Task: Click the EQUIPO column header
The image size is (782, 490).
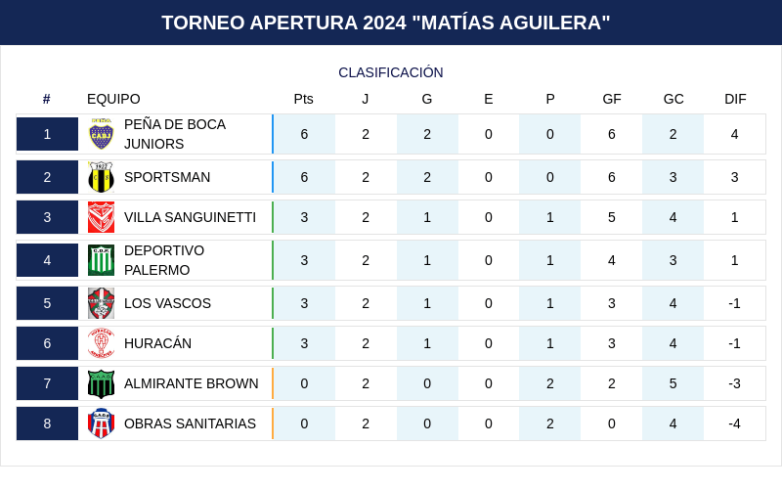Action: tap(113, 99)
